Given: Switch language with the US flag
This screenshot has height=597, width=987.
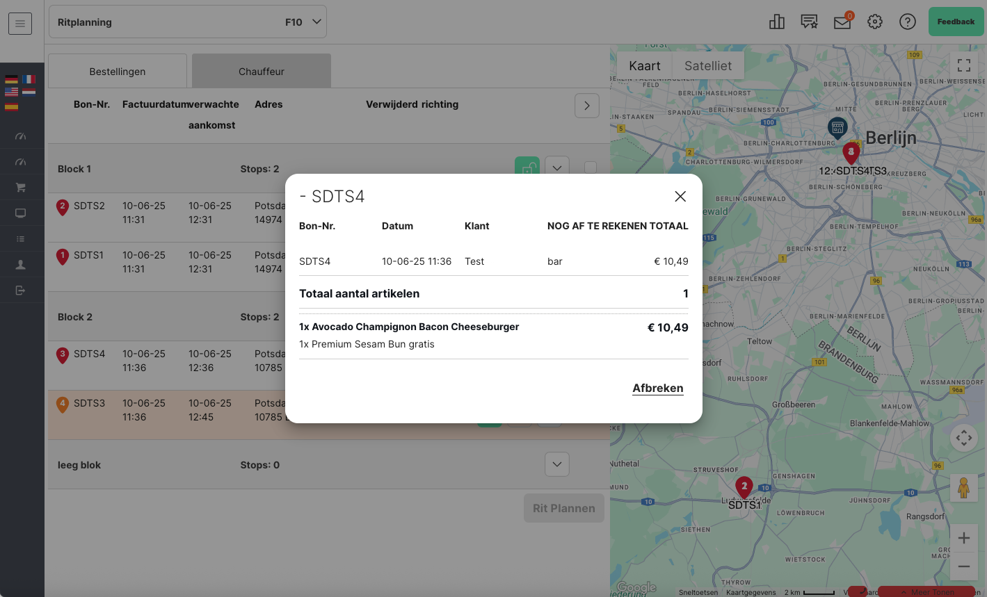Looking at the screenshot, I should pos(12,92).
